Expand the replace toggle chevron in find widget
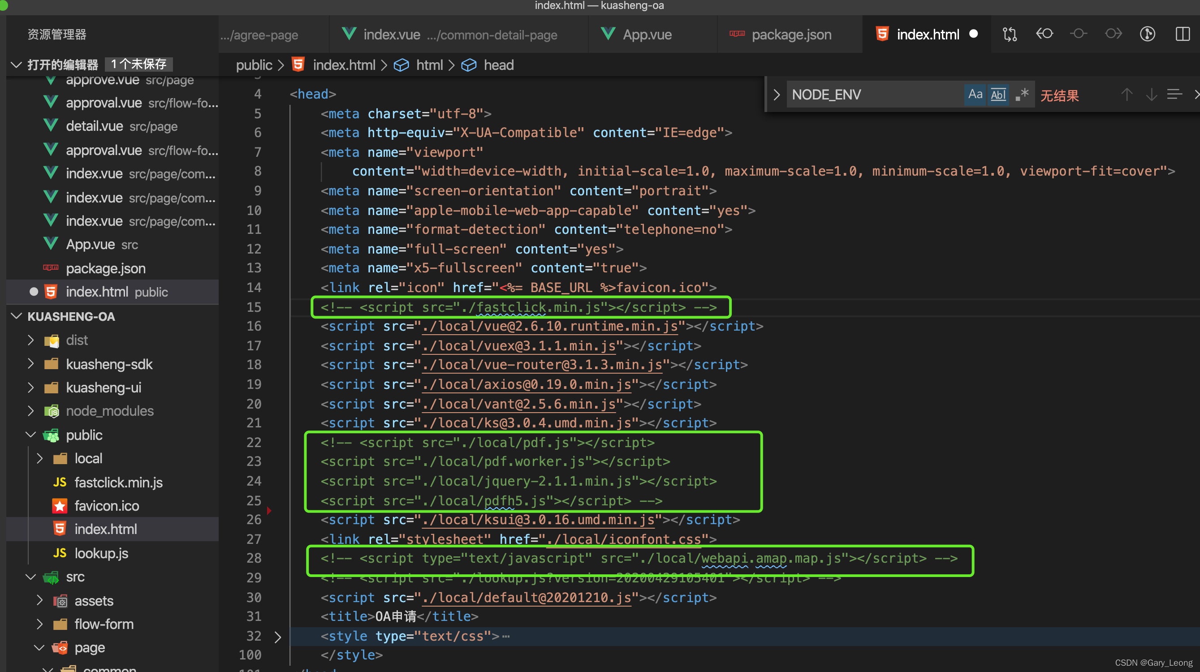The image size is (1200, 672). pyautogui.click(x=776, y=95)
